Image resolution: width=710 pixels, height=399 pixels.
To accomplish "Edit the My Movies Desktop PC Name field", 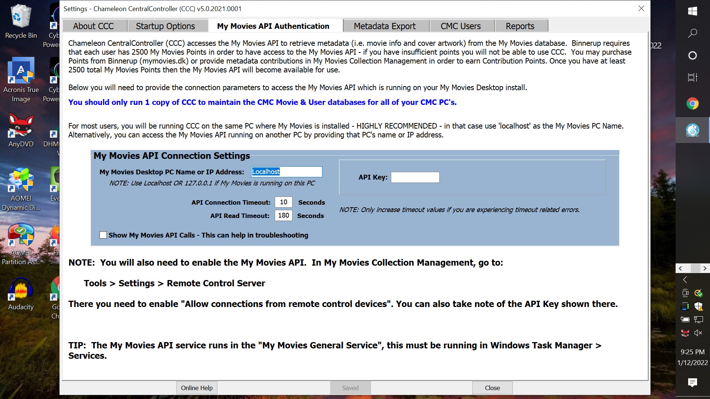I will [x=286, y=171].
